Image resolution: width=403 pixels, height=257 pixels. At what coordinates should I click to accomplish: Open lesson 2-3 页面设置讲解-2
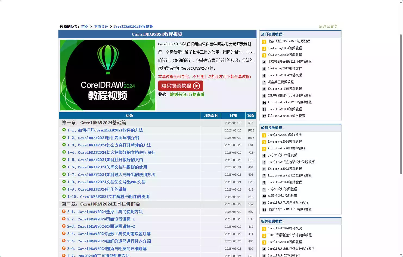coord(101,226)
